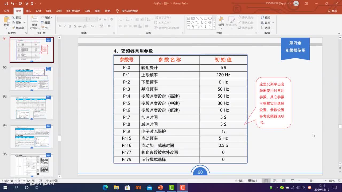Click the Share (共享) button
Screen dimensions: 342x192
click(x=332, y=11)
